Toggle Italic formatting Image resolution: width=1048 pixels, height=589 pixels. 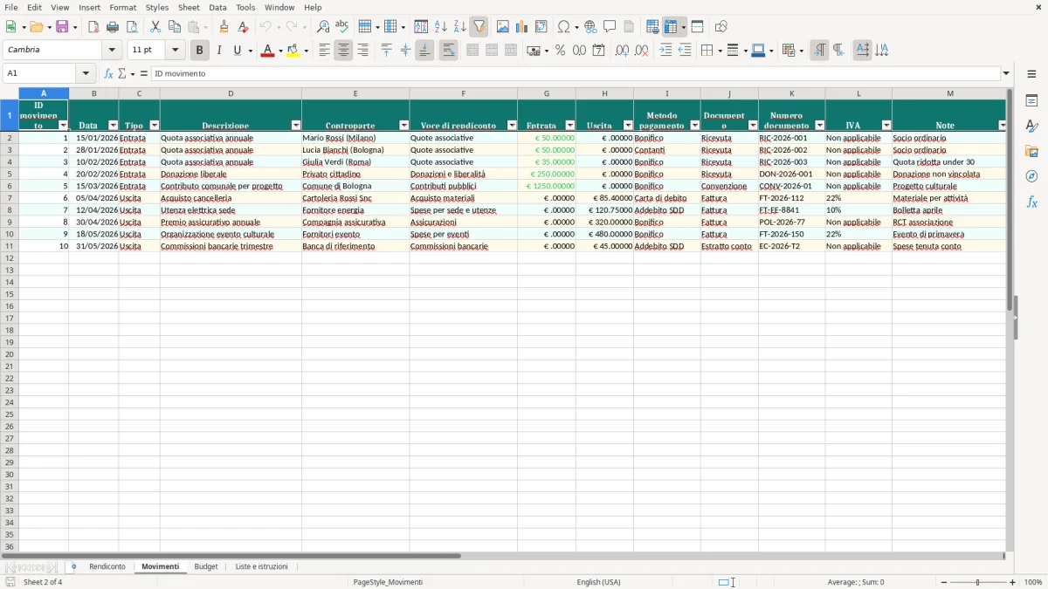pos(219,51)
